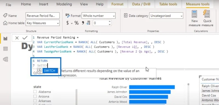The width and height of the screenshot is (219, 105).
Task: Click the Ralph Oliver bar in chart
Action: click(x=152, y=87)
